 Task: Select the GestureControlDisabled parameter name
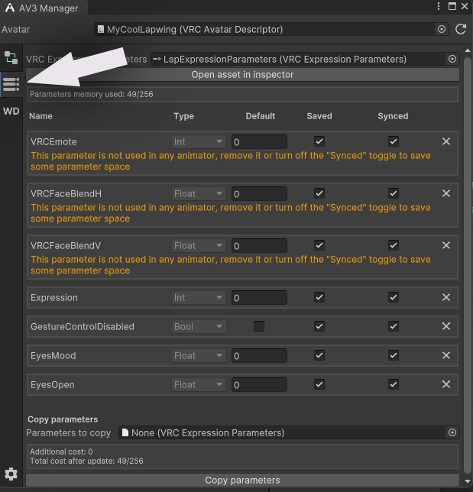click(x=83, y=327)
